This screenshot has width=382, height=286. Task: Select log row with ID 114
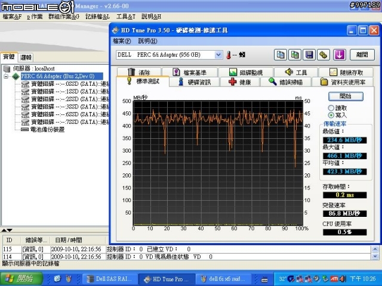(187, 257)
